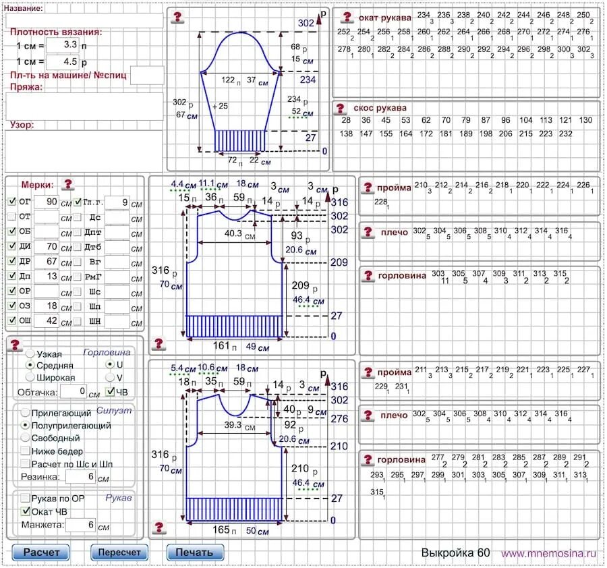The image size is (607, 568).
Task: Enable the Дпт checkbox
Action: pos(78,232)
